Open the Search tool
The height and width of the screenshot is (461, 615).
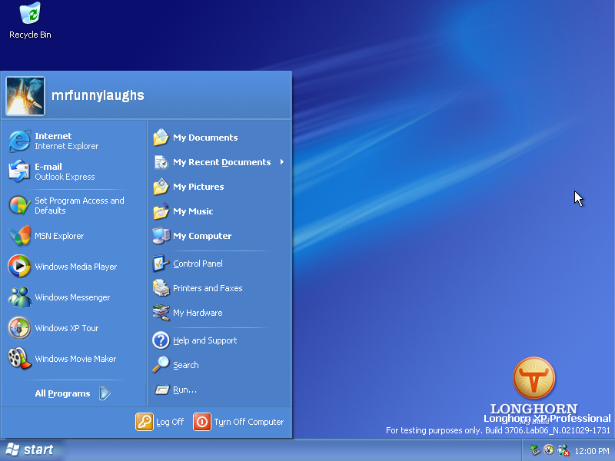point(186,365)
